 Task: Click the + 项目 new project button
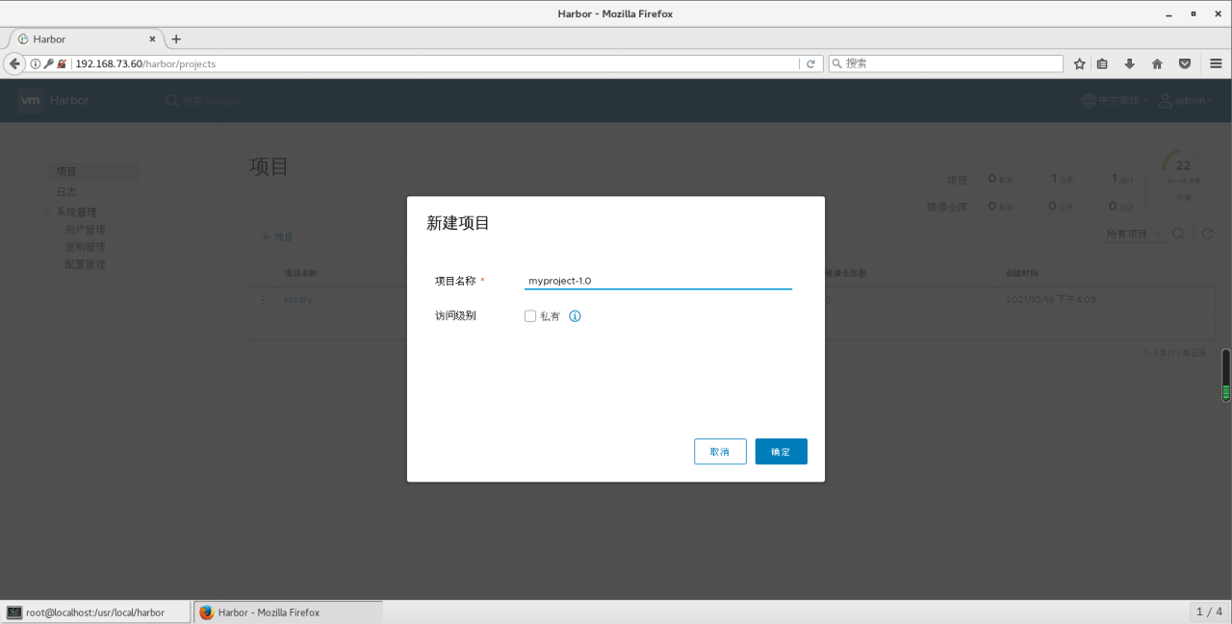click(276, 237)
